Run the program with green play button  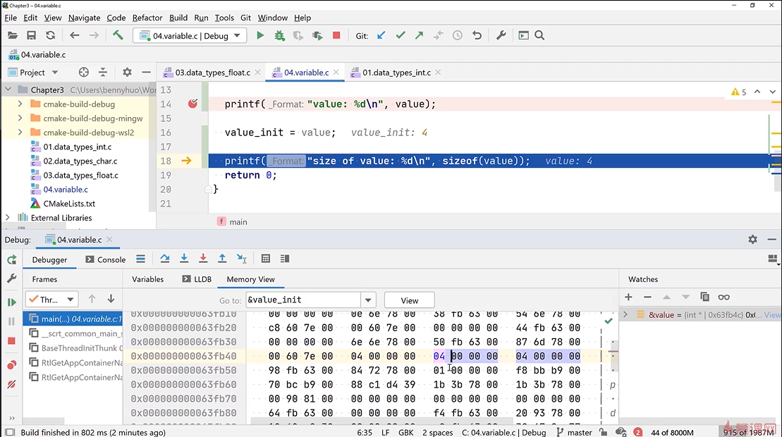[260, 35]
